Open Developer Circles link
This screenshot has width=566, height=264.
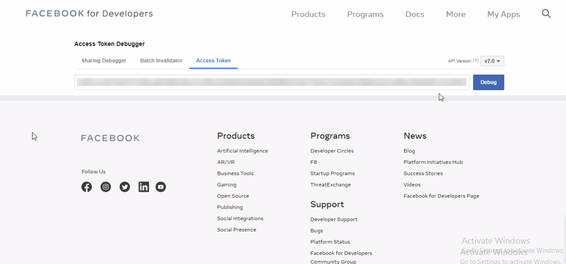pyautogui.click(x=332, y=151)
